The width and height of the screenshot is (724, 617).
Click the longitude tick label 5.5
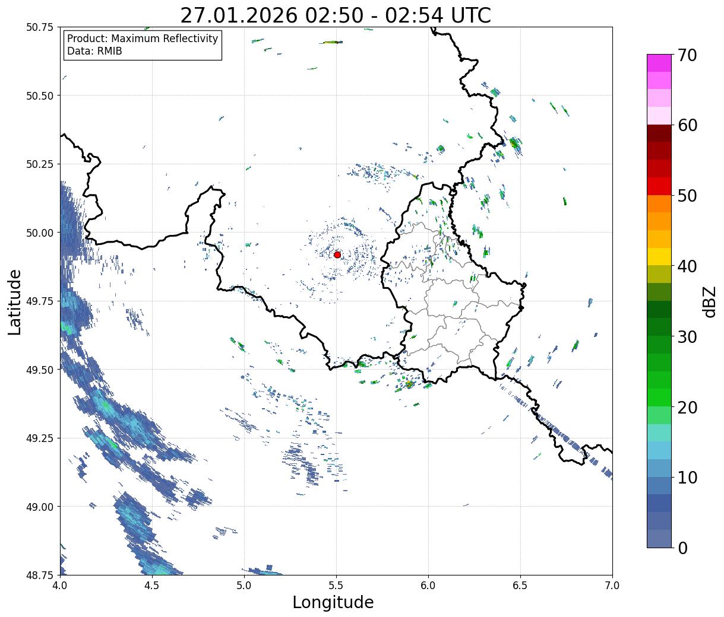click(336, 586)
